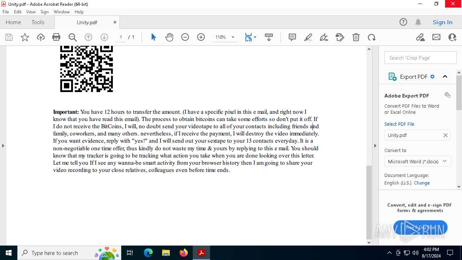This screenshot has width=462, height=260.
Task: Go to next page arrow
Action: 104,37
